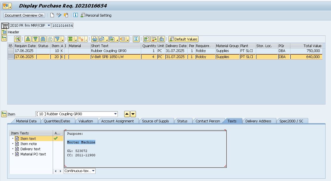The width and height of the screenshot is (331, 181).
Task: Switch to Source of Supply tab
Action: click(x=155, y=121)
